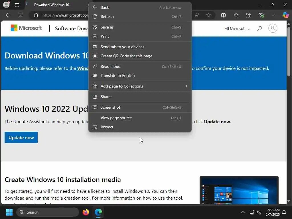The image size is (292, 219).
Task: Click the page vertical scrollbar thumb
Action: tap(289, 52)
